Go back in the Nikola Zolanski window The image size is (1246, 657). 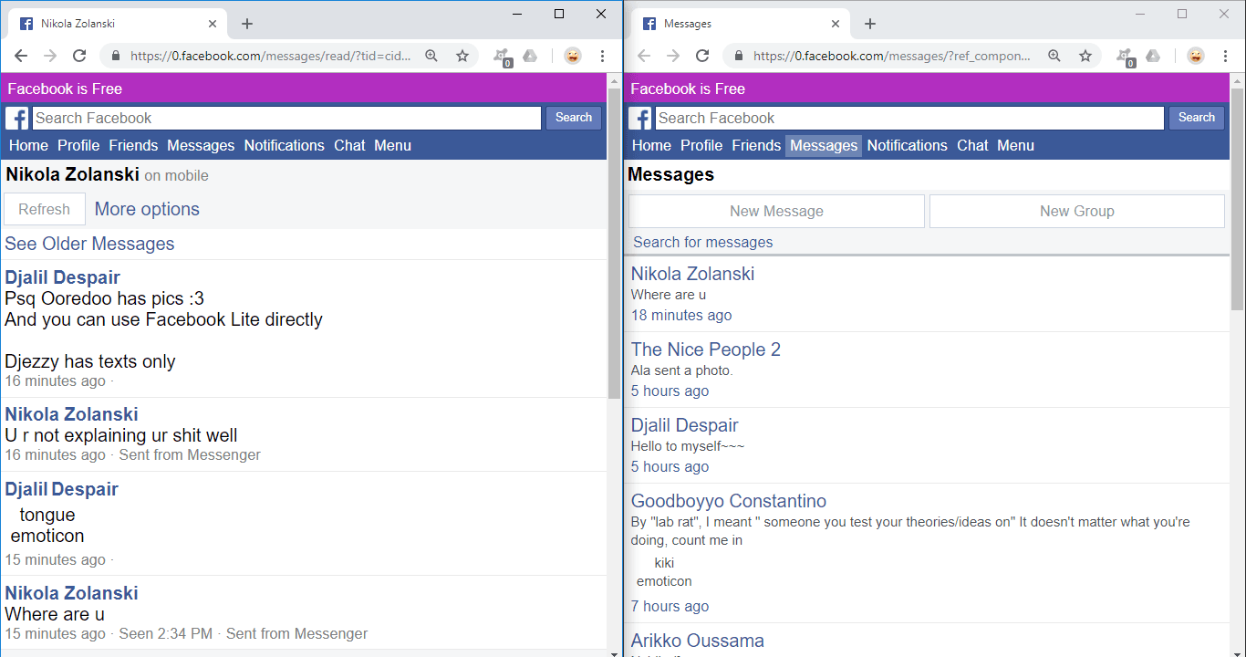click(21, 56)
